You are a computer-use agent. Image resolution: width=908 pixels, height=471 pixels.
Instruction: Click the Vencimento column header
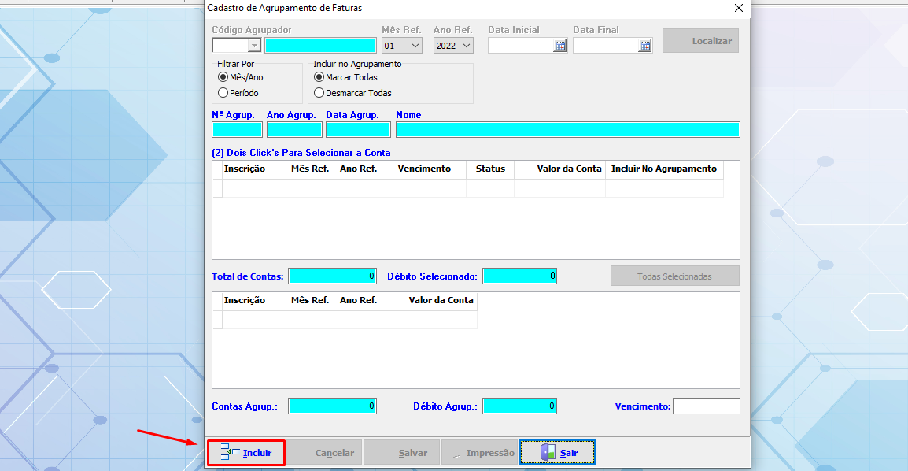424,169
